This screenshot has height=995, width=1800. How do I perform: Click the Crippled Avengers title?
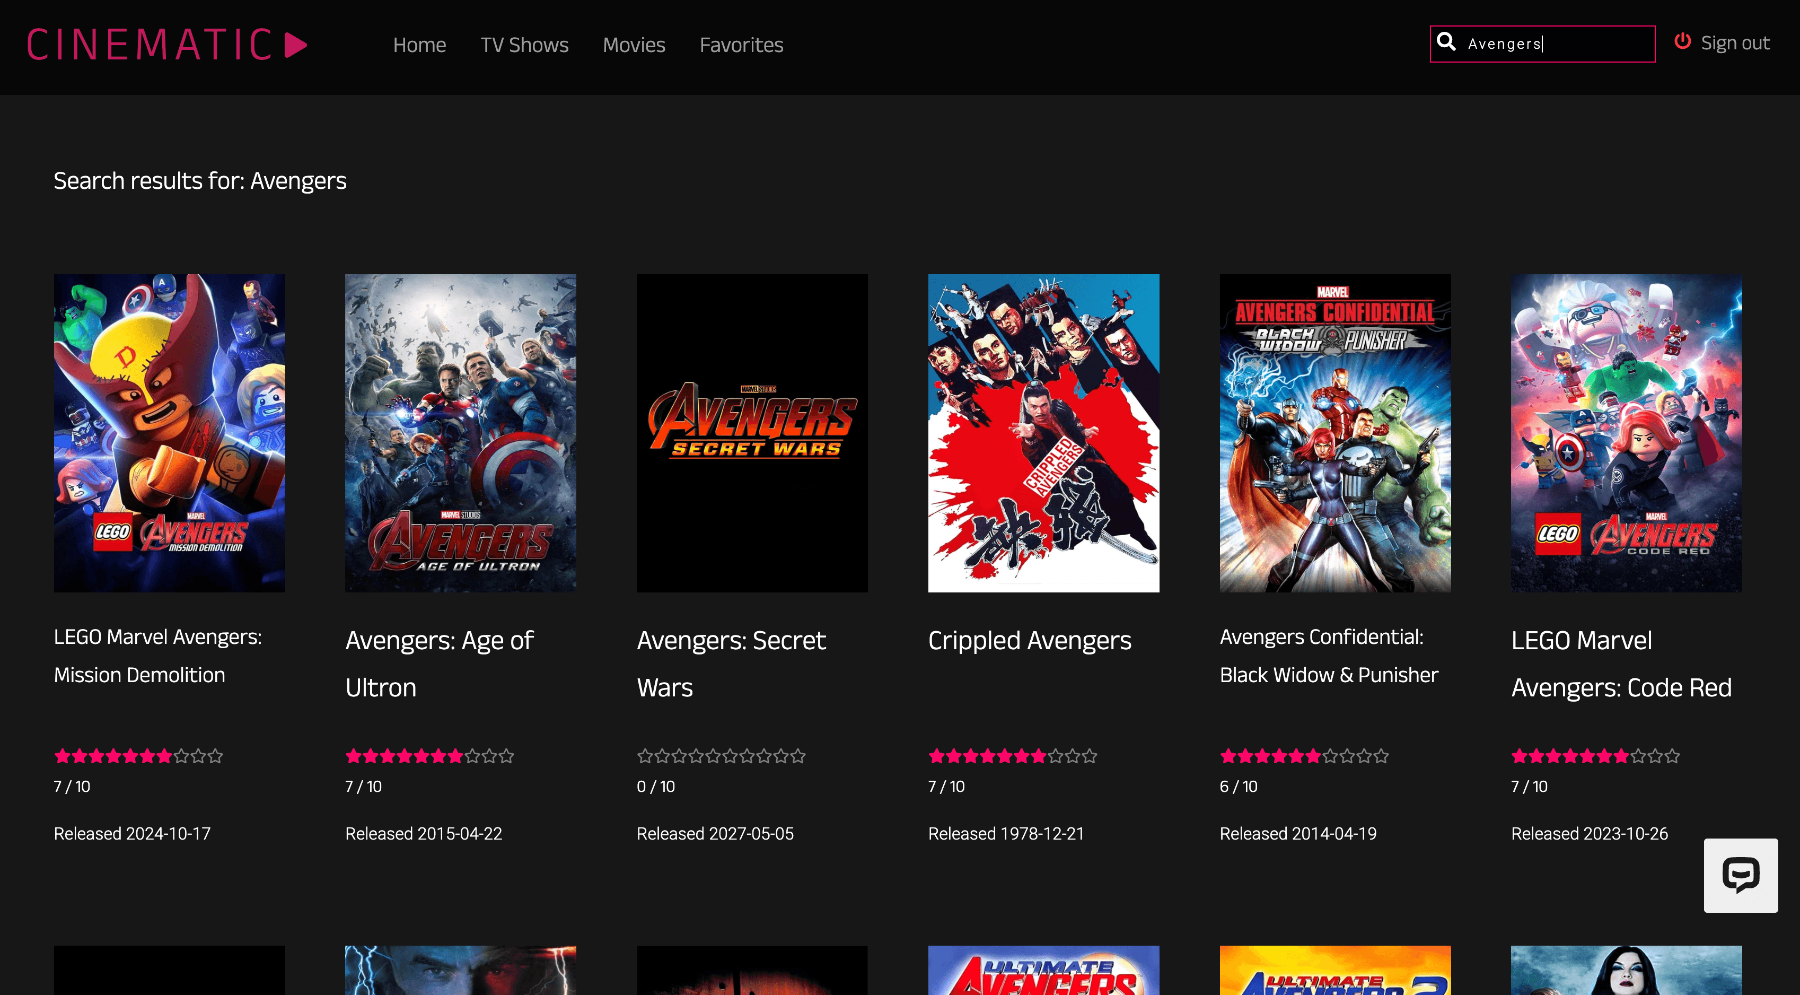point(1030,641)
